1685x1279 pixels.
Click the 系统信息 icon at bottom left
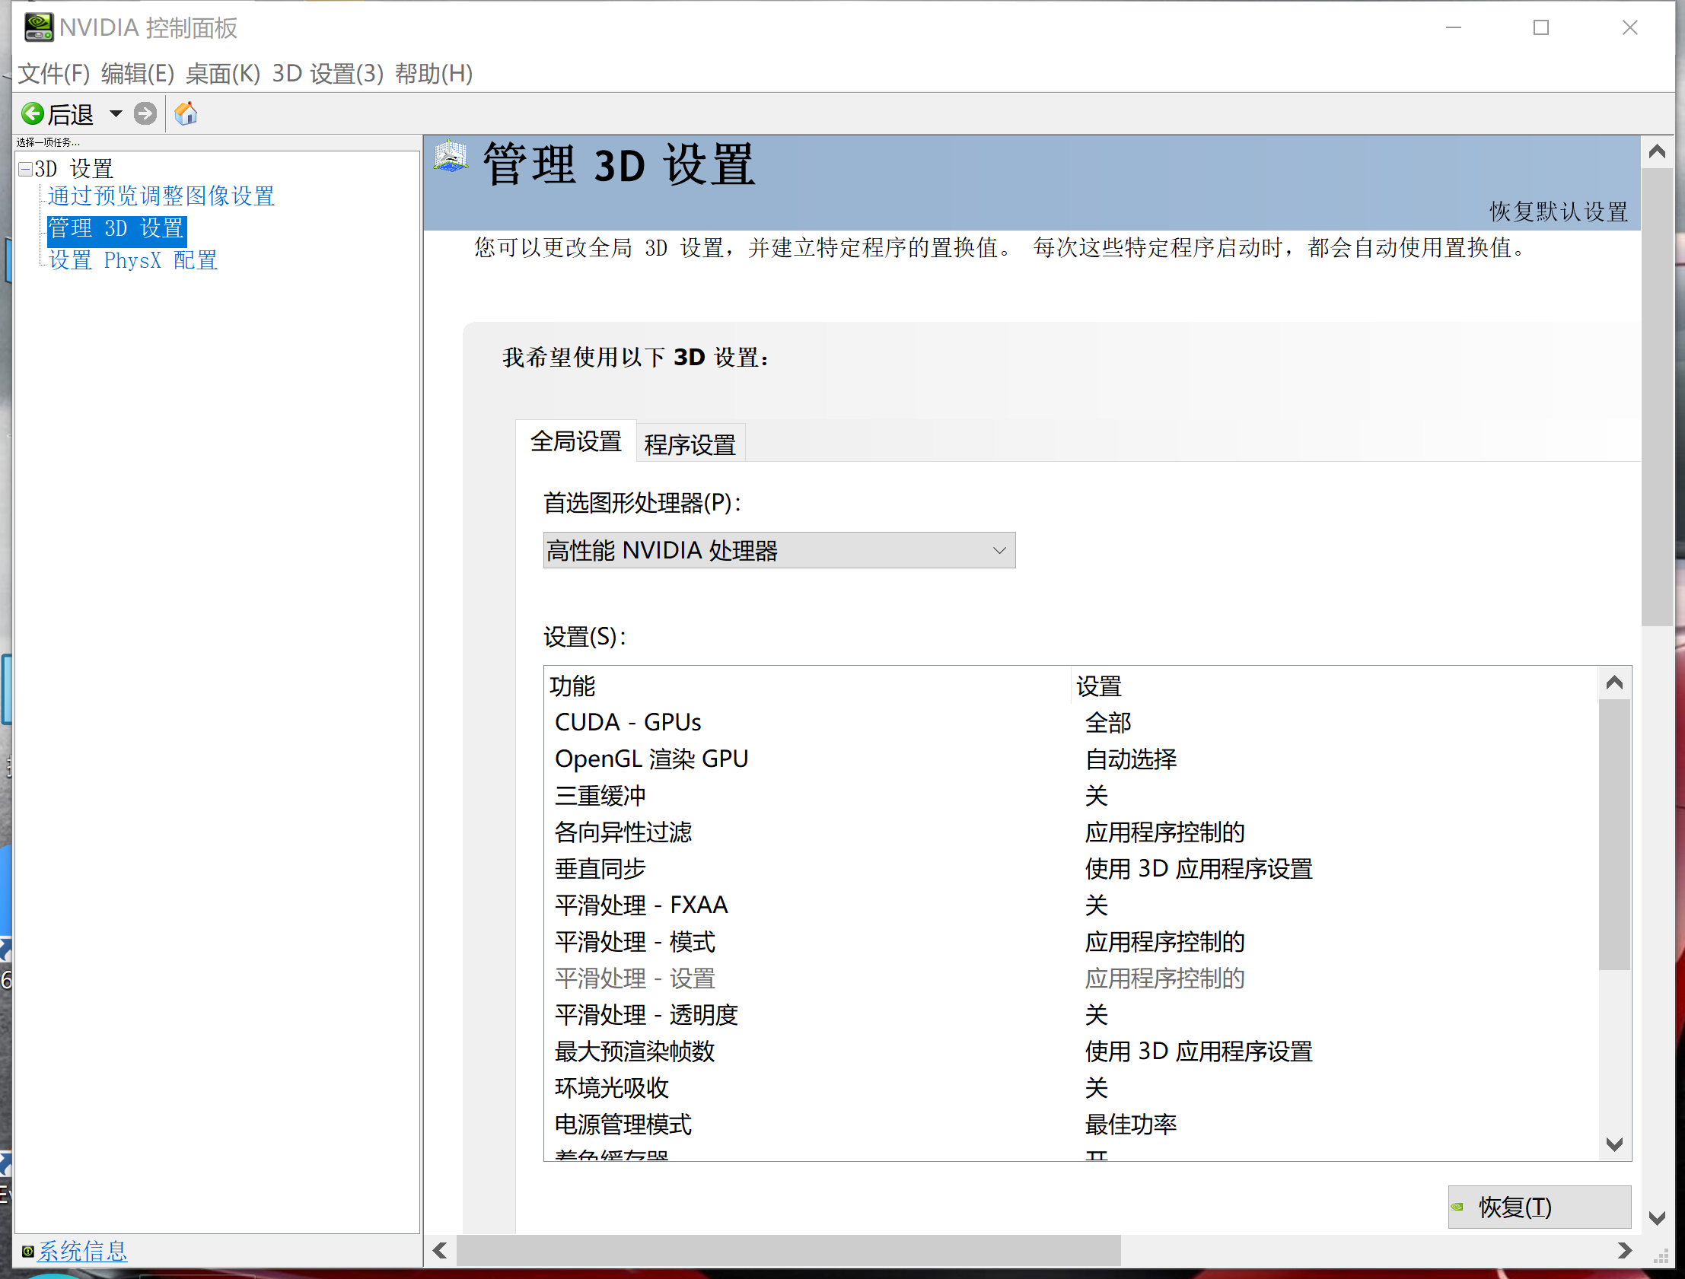27,1251
